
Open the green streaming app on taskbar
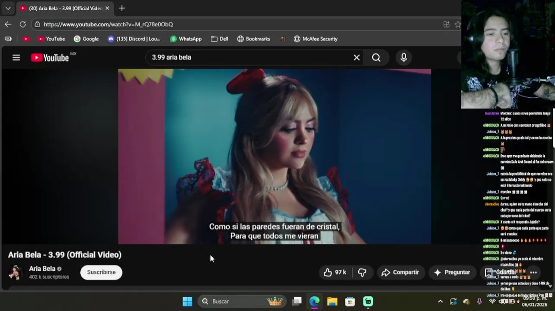[x=368, y=301]
